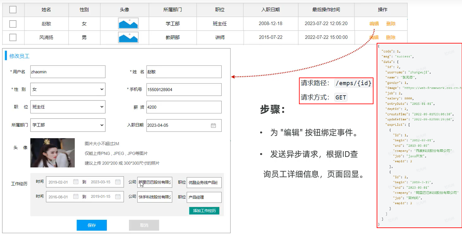Screen dimensions: 462x236
Task: Click the 入职日期 column header
Action: (270, 10)
